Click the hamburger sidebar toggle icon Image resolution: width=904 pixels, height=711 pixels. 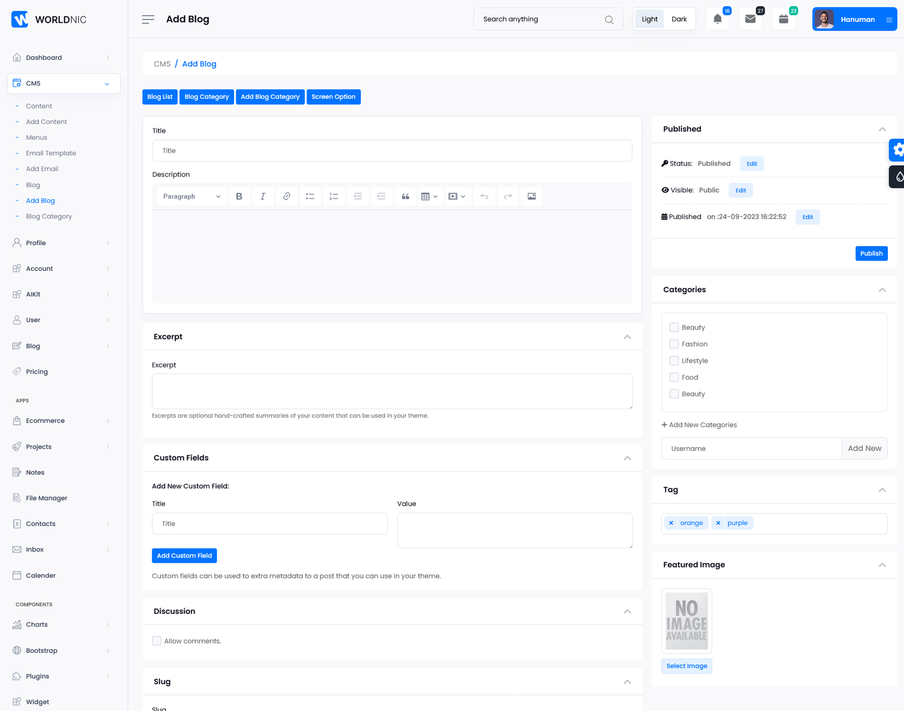point(148,19)
